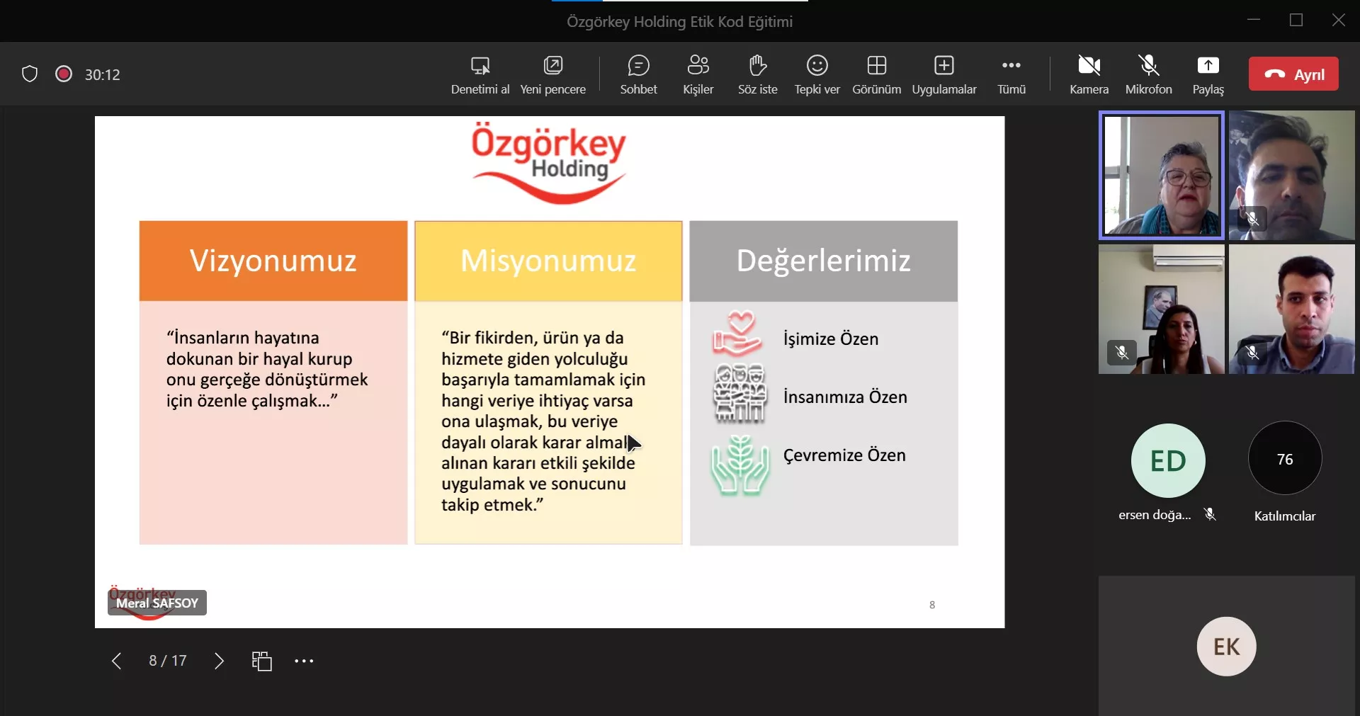Click the ED participant avatar

1168,460
